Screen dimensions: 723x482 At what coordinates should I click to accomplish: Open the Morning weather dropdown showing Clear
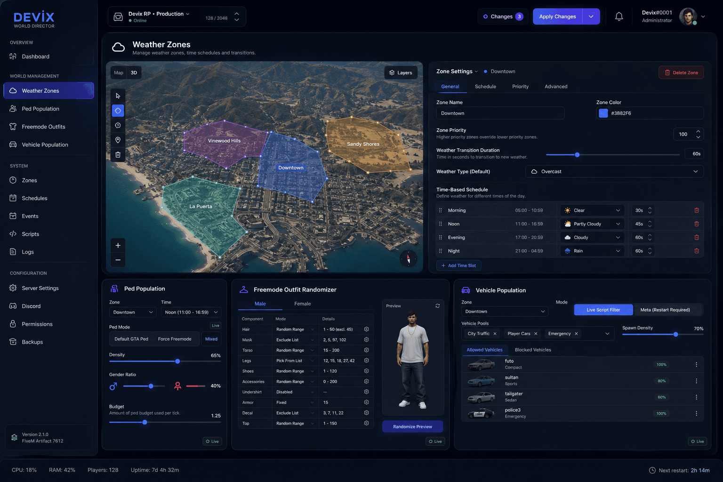click(592, 210)
